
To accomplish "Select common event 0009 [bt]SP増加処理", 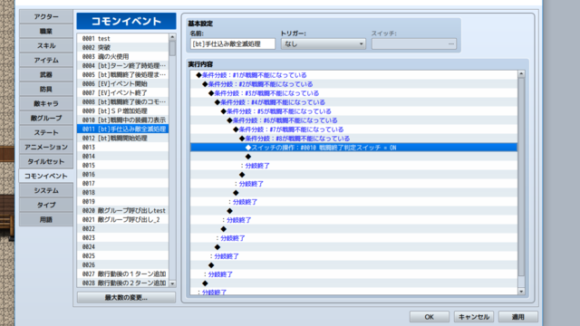I will [x=123, y=110].
